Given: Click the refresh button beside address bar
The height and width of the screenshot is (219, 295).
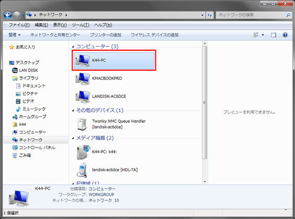Looking at the screenshot, I should click(209, 15).
